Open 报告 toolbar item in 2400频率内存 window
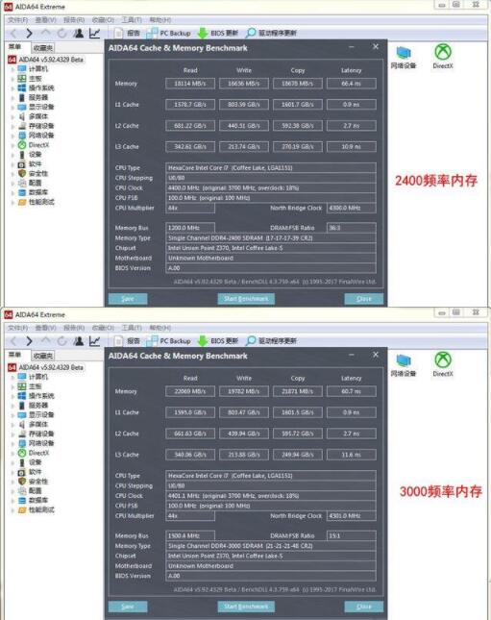Screen dimensions: 491x620 [127, 34]
